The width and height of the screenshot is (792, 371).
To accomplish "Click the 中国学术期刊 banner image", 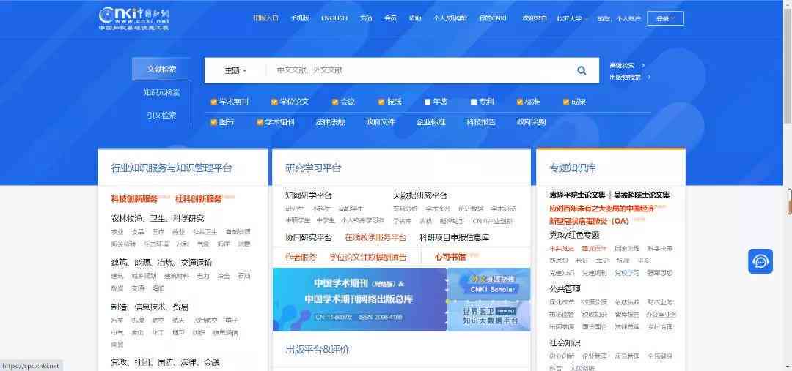I will pyautogui.click(x=359, y=299).
